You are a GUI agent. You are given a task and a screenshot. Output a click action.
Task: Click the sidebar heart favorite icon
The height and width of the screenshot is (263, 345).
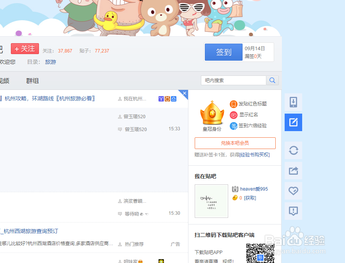pos(293,191)
